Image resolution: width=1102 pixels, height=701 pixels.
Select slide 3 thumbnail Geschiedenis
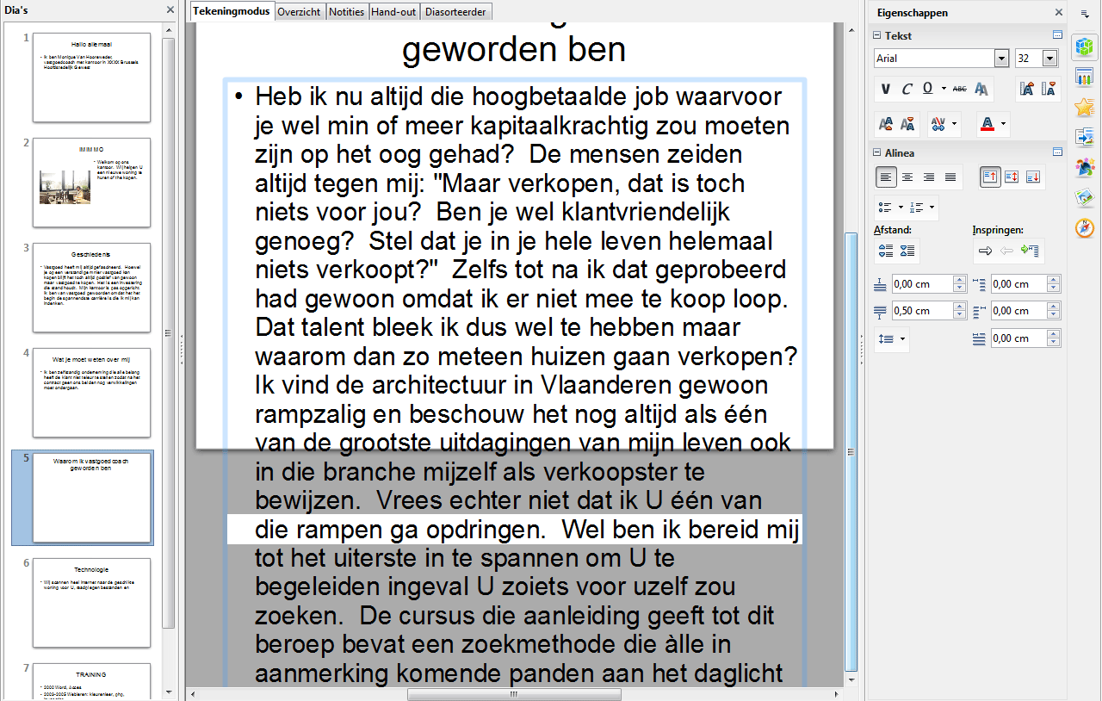pos(92,287)
